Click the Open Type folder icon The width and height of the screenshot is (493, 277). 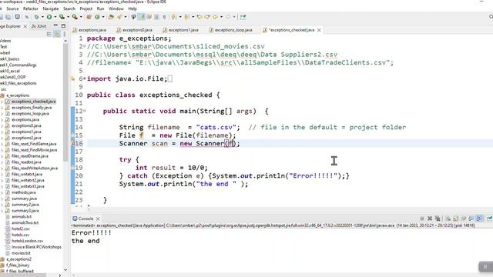click(x=111, y=17)
